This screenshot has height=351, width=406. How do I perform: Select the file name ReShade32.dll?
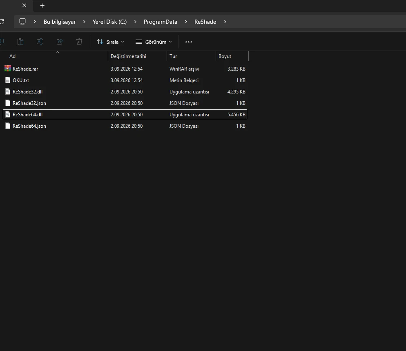click(27, 91)
